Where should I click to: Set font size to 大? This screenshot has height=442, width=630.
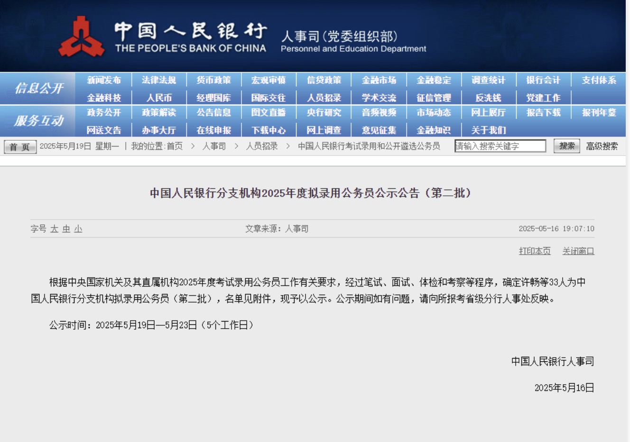[55, 229]
